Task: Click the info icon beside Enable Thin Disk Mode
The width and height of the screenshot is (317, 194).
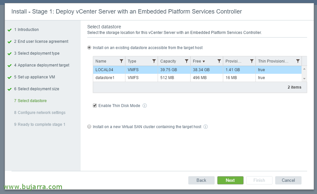Action: pos(145,106)
